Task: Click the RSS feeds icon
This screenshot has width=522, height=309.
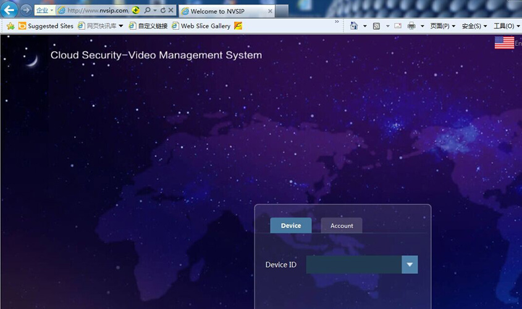Action: tap(376, 26)
